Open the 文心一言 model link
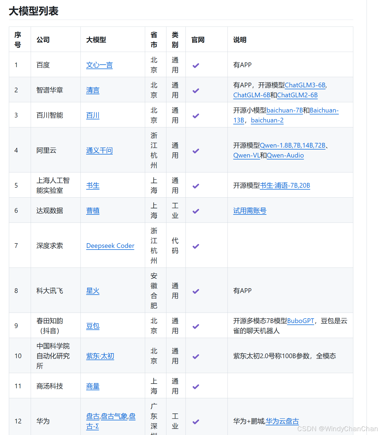379x435 pixels. (x=100, y=65)
